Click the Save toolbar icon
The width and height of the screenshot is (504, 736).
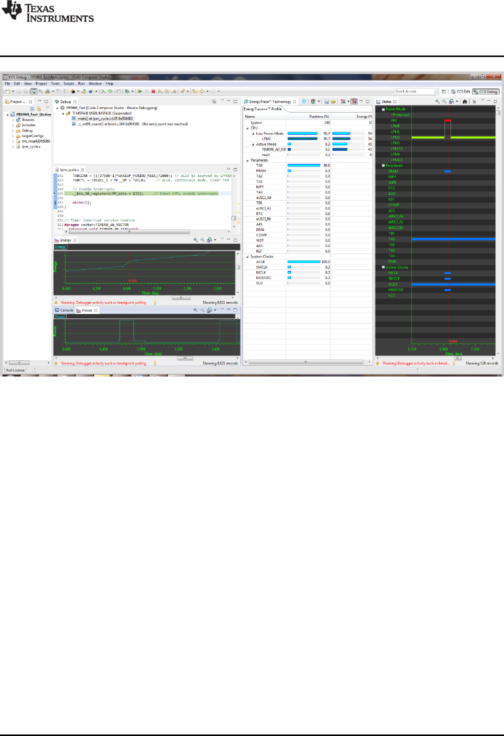tap(18, 91)
